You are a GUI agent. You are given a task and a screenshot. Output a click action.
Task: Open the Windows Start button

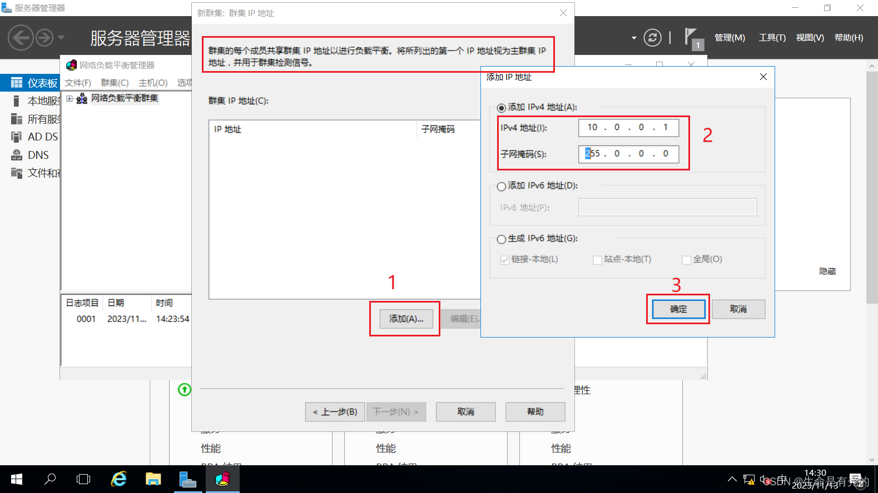pos(17,479)
